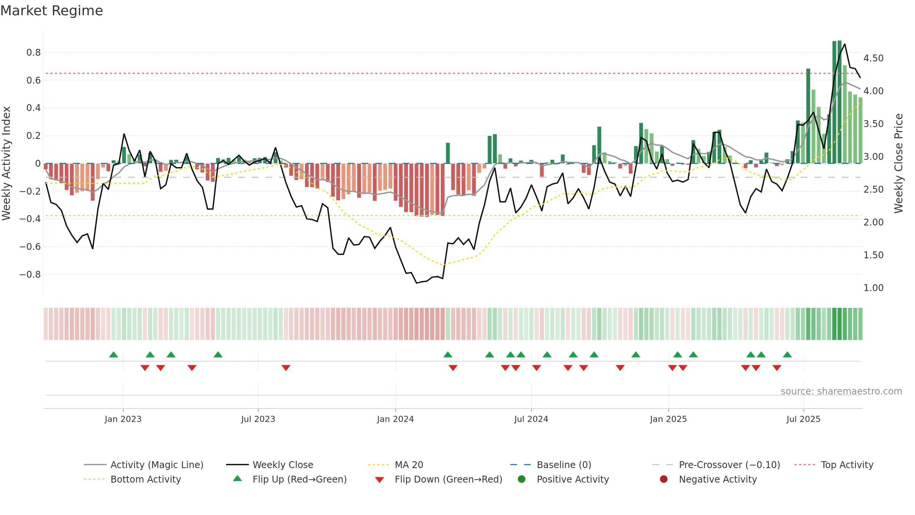Image resolution: width=915 pixels, height=515 pixels.
Task: Click the 0.4 tick on the left axis
Action: coord(34,108)
